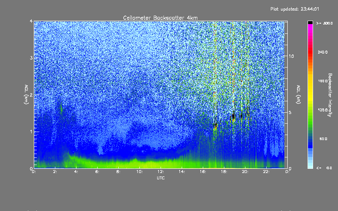This screenshot has height=211, width=338.
Task: Click the '10:' UTC time tick label
Action: (139, 172)
